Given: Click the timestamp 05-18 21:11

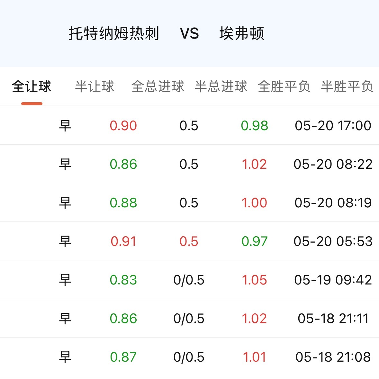Looking at the screenshot, I should 333,319.
